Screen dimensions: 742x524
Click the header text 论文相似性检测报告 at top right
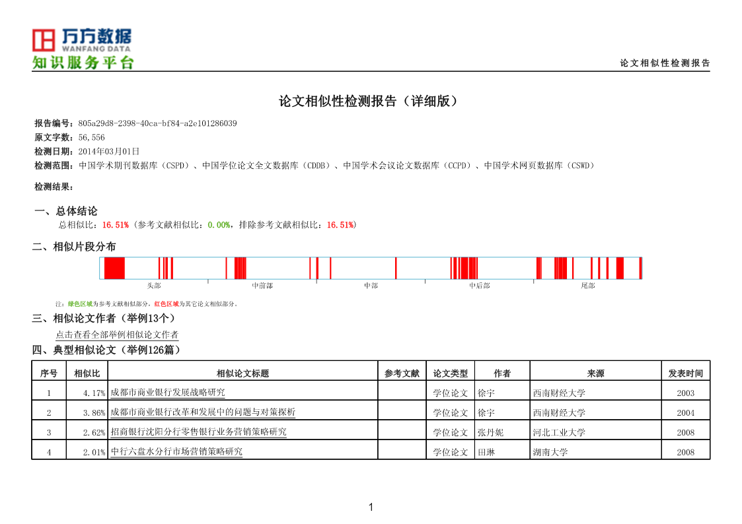[665, 63]
